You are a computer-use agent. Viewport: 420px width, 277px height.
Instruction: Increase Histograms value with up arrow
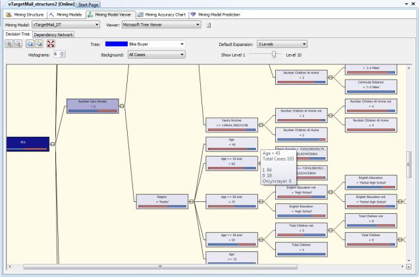click(x=63, y=53)
